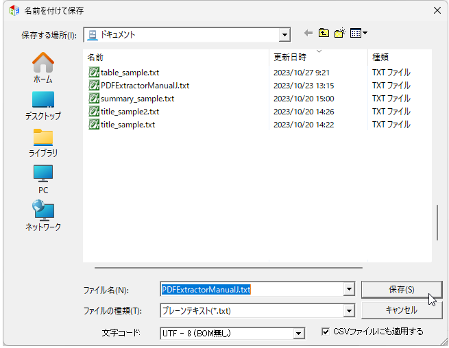The height and width of the screenshot is (348, 449).
Task: Click TXT ファイル type of summary_sample.txt
Action: [391, 99]
